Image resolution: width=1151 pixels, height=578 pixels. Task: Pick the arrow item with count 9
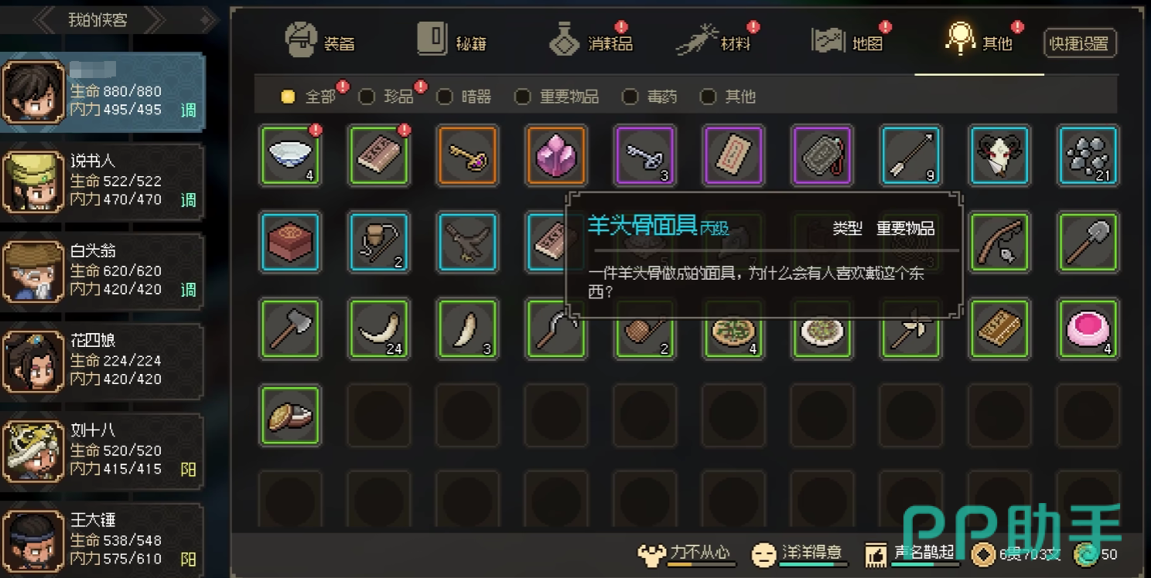(x=911, y=155)
